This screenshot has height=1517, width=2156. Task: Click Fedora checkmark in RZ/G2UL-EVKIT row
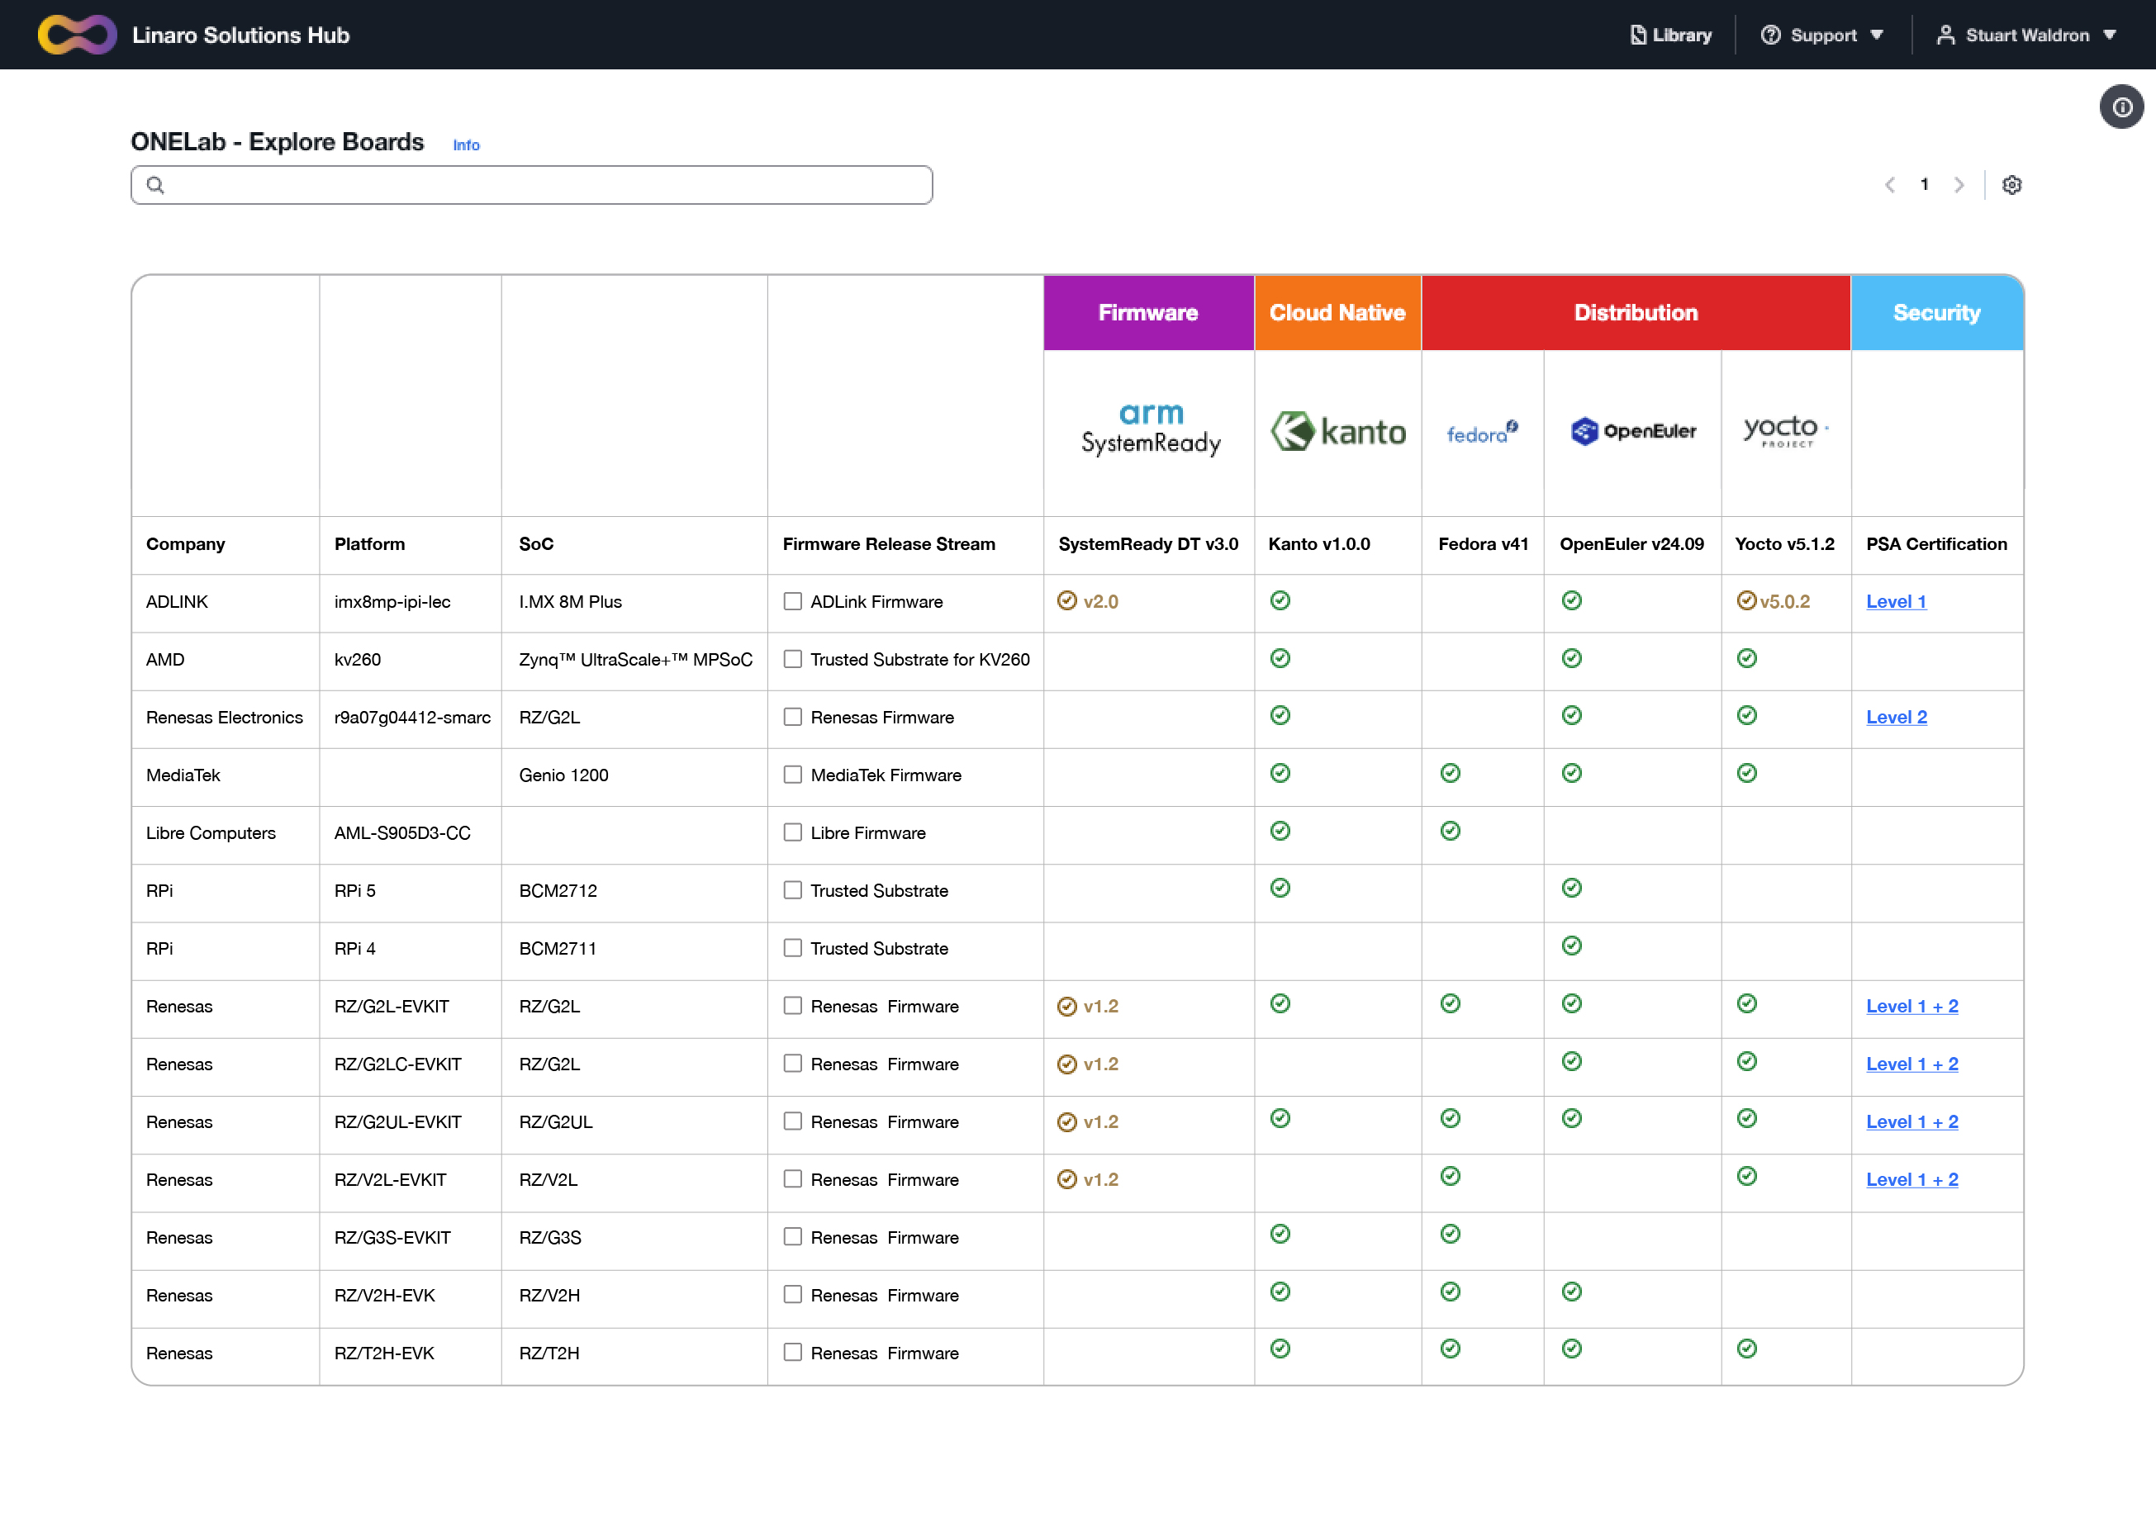coord(1450,1118)
